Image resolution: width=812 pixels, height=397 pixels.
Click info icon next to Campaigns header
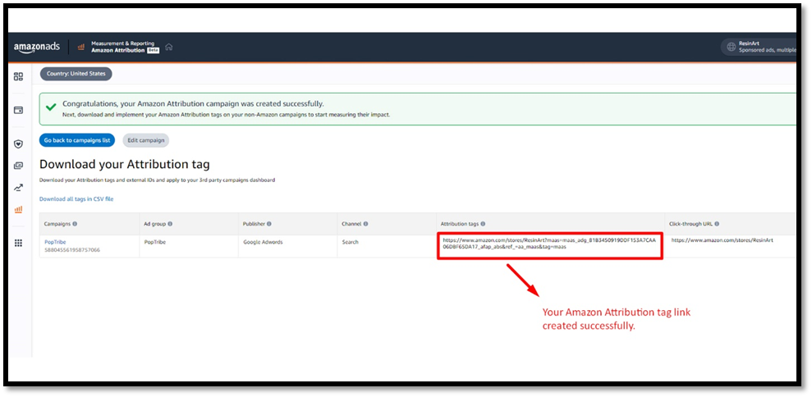(x=75, y=224)
